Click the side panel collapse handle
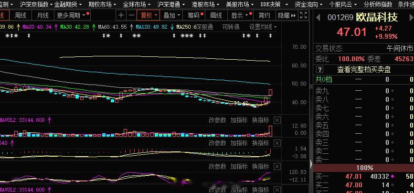This screenshot has width=414, height=193. click(311, 164)
